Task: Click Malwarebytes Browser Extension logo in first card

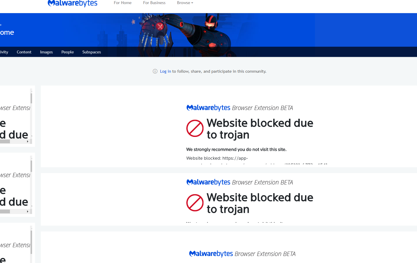Action: coord(240,108)
